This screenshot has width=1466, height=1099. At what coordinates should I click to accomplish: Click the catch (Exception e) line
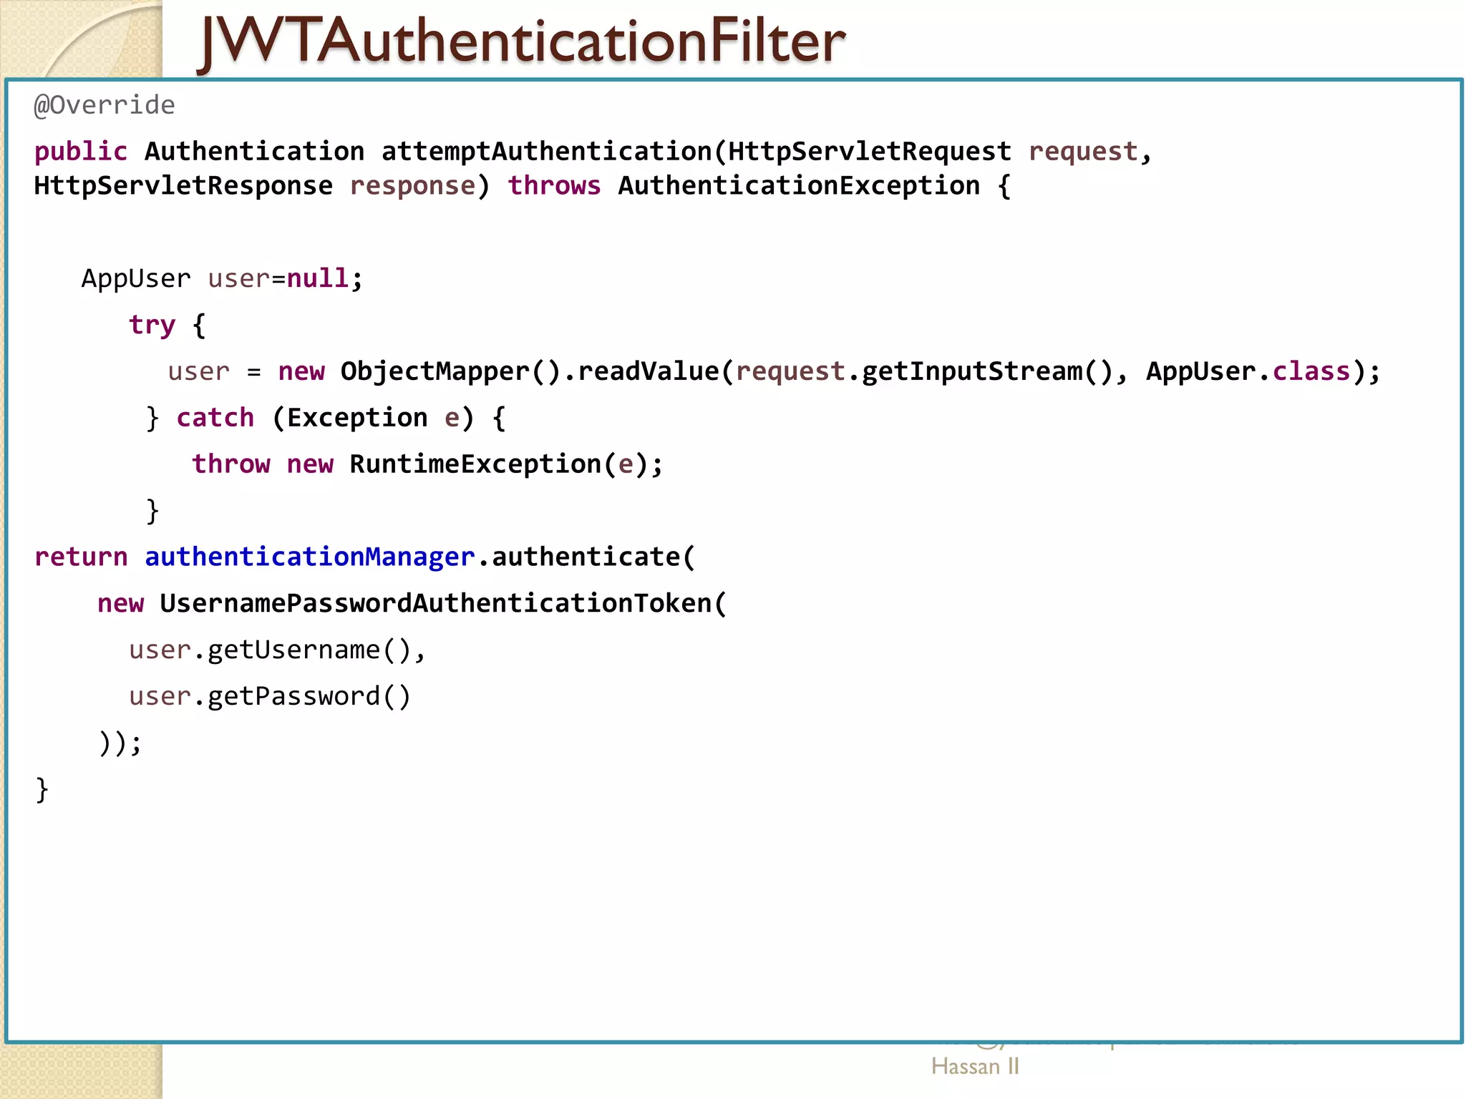326,417
